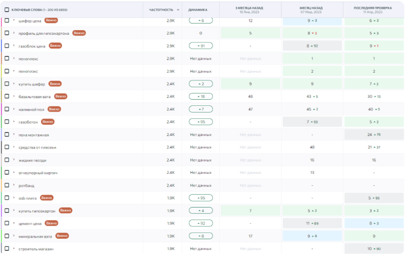Click the last-check cell '24 +76' for 'пена монтажная'
The image size is (407, 260).
[x=374, y=134]
